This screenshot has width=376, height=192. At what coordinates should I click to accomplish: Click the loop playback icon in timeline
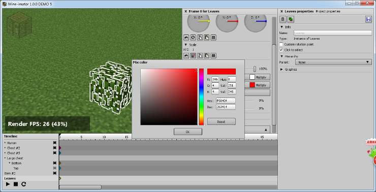coord(23,184)
